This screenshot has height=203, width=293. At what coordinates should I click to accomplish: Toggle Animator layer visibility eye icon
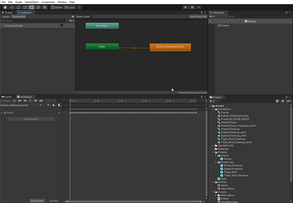[73, 16]
